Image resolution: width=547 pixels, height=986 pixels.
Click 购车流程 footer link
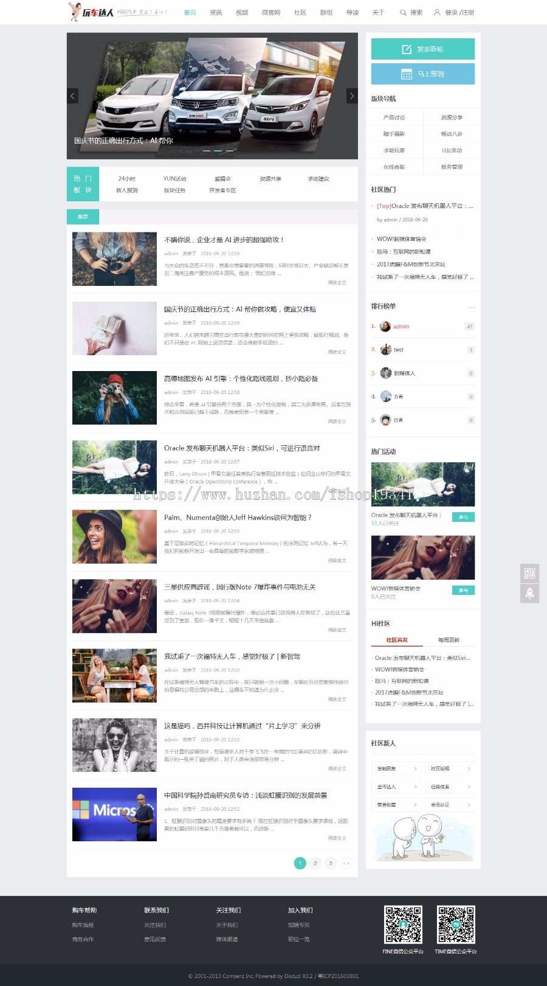click(83, 925)
